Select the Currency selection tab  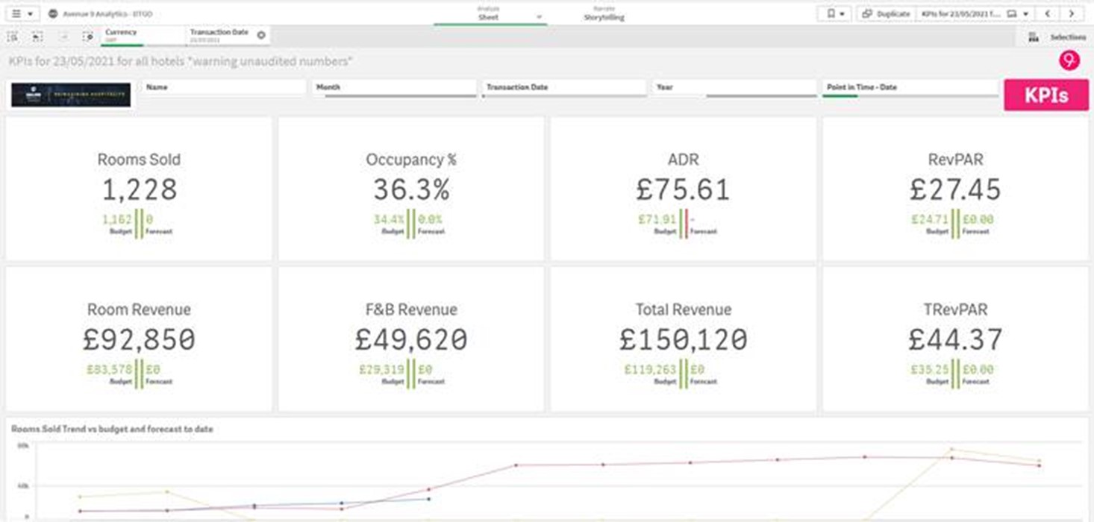pyautogui.click(x=142, y=35)
